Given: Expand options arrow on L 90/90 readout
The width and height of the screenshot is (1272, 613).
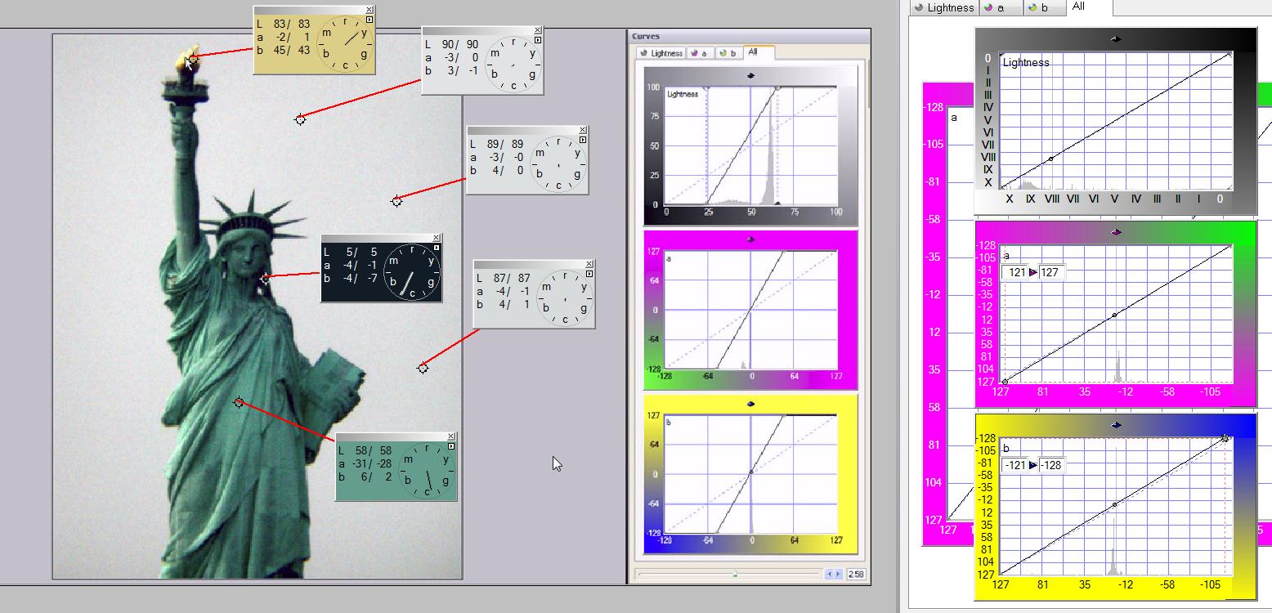Looking at the screenshot, I should tap(538, 39).
